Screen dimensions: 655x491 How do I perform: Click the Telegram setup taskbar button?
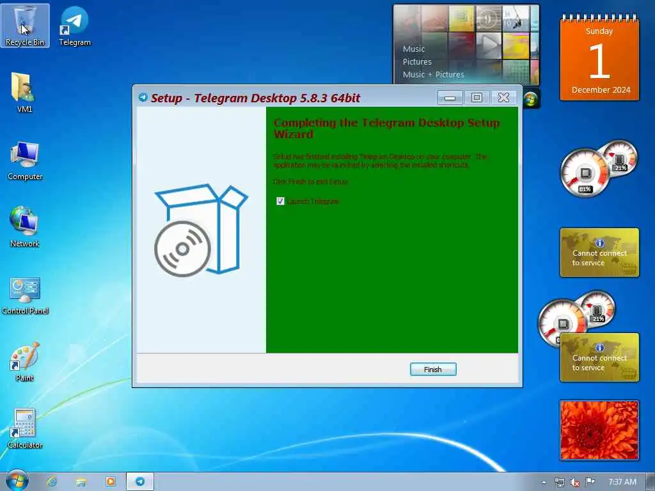pyautogui.click(x=140, y=481)
